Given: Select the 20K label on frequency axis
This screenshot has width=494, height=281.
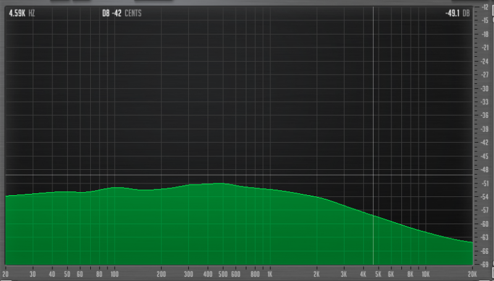Looking at the screenshot, I should pyautogui.click(x=472, y=273).
